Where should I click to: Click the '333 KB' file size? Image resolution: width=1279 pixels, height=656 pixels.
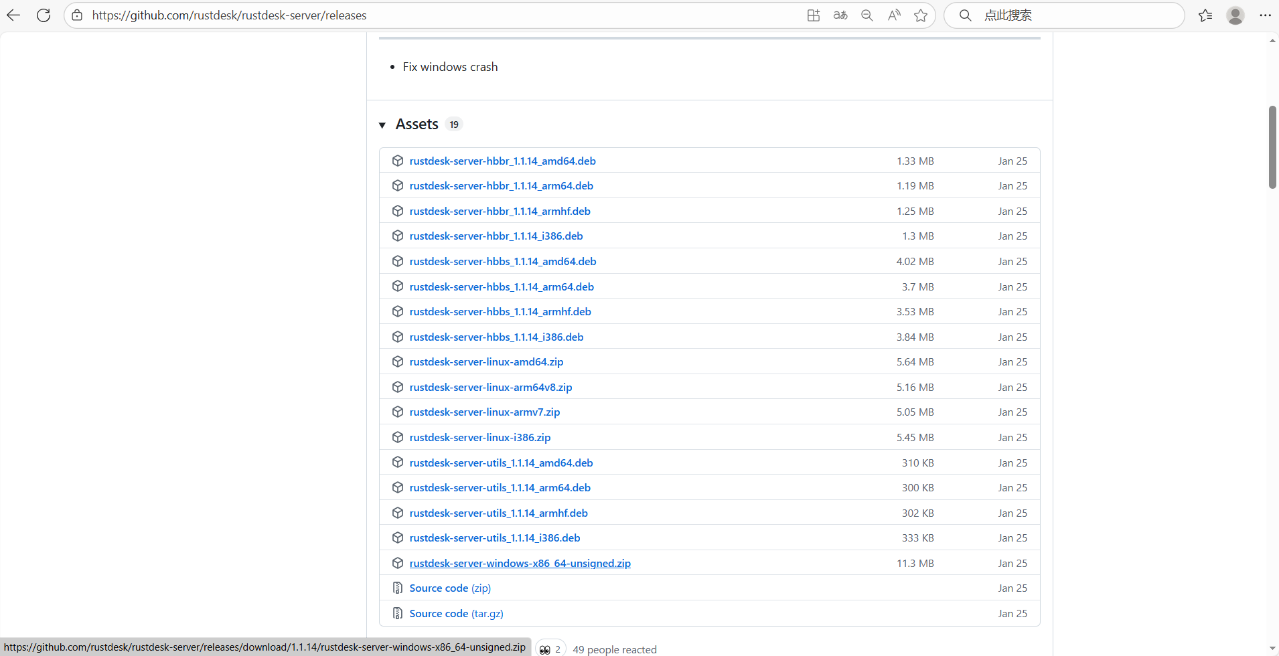pyautogui.click(x=917, y=538)
